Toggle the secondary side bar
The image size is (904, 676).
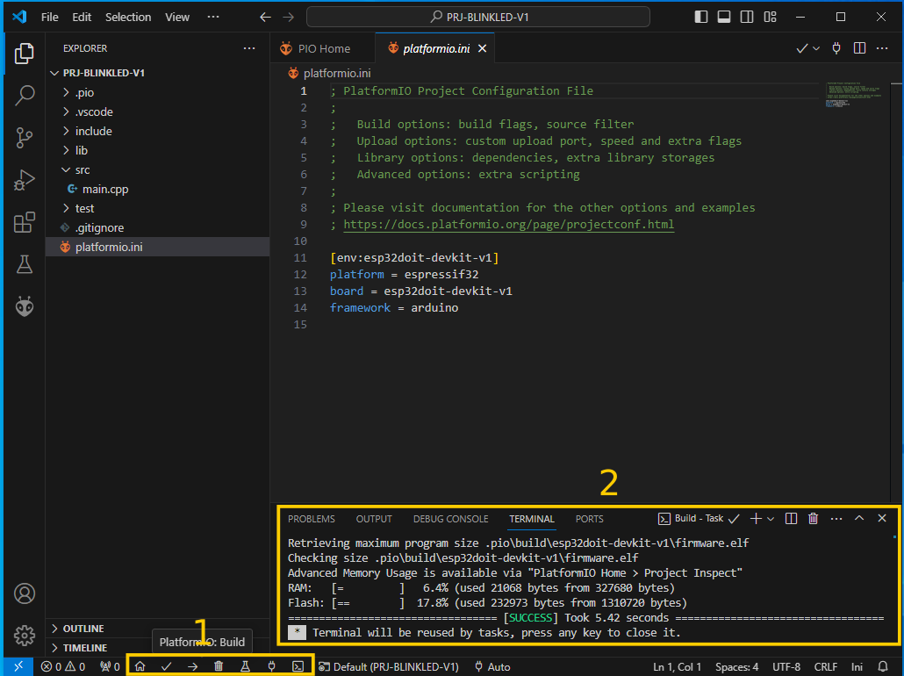tap(747, 17)
